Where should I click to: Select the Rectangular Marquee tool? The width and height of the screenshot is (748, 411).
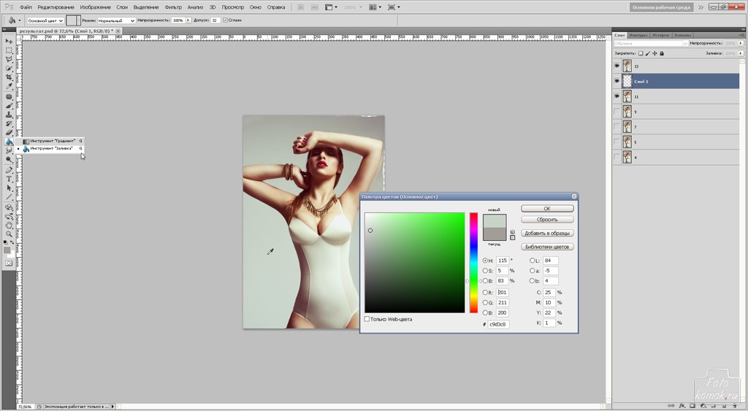tap(9, 50)
